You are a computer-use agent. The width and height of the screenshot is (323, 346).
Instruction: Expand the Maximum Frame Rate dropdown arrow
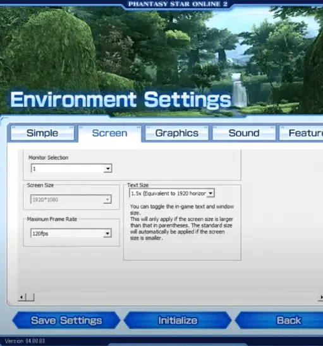[x=107, y=233]
